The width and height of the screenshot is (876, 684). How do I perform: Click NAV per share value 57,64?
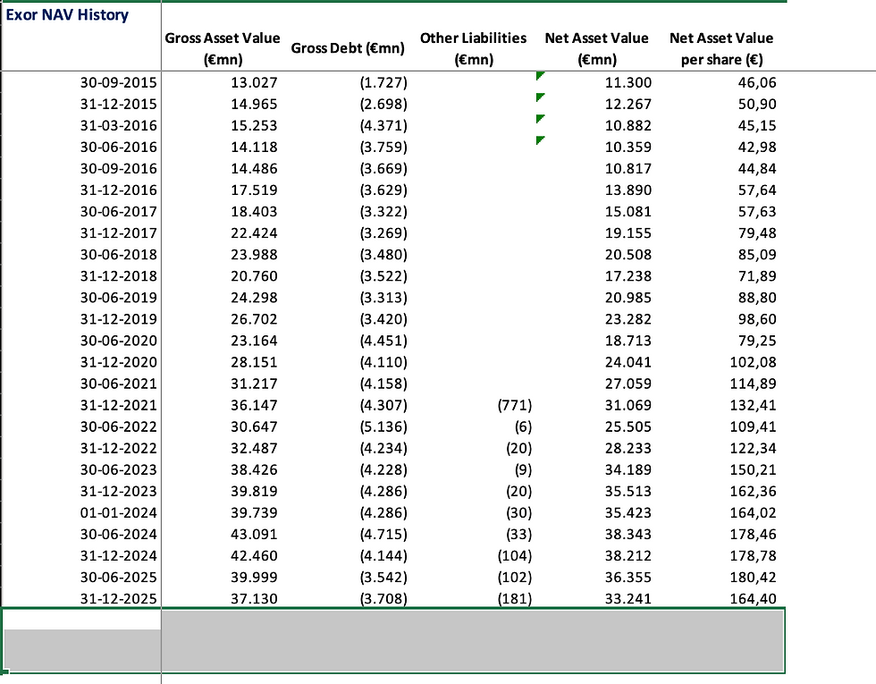pyautogui.click(x=757, y=190)
